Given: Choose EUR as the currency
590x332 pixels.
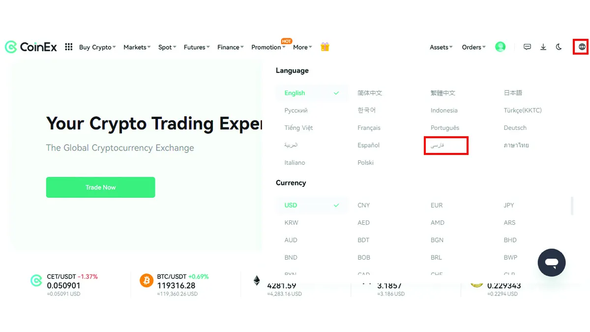Looking at the screenshot, I should (437, 205).
